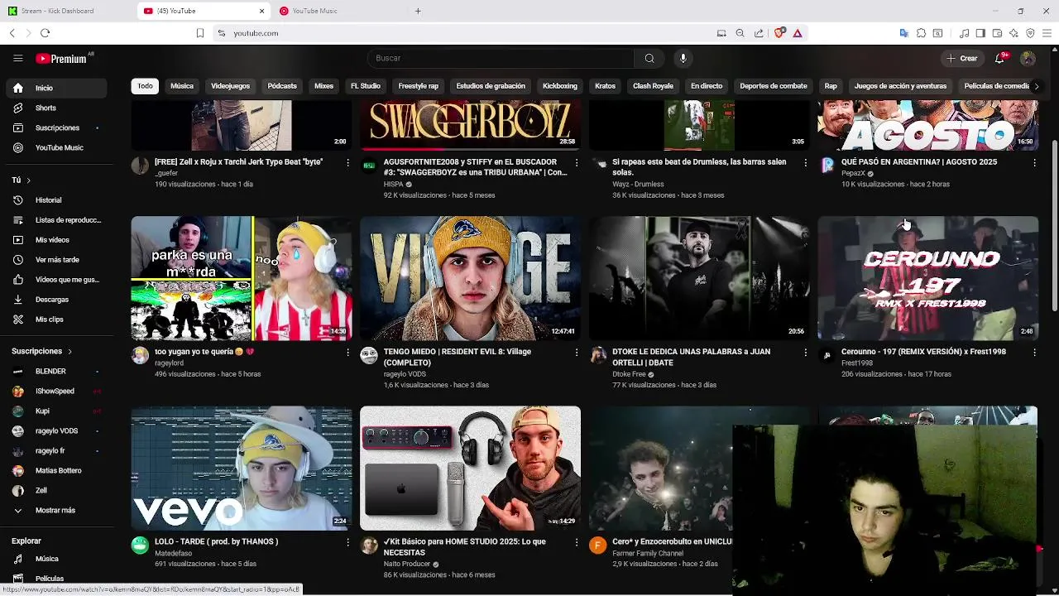The width and height of the screenshot is (1059, 596).
Task: Toggle the browser sidebar panel
Action: [x=980, y=33]
